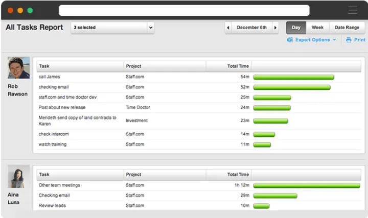The width and height of the screenshot is (368, 218).
Task: Sort Aina Luna's table by Project header
Action: point(165,175)
